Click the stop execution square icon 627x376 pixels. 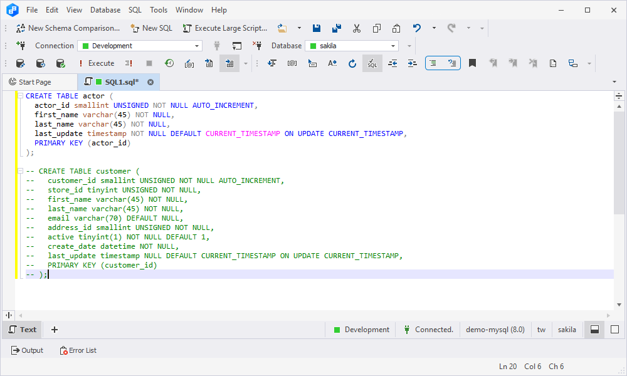pyautogui.click(x=149, y=63)
